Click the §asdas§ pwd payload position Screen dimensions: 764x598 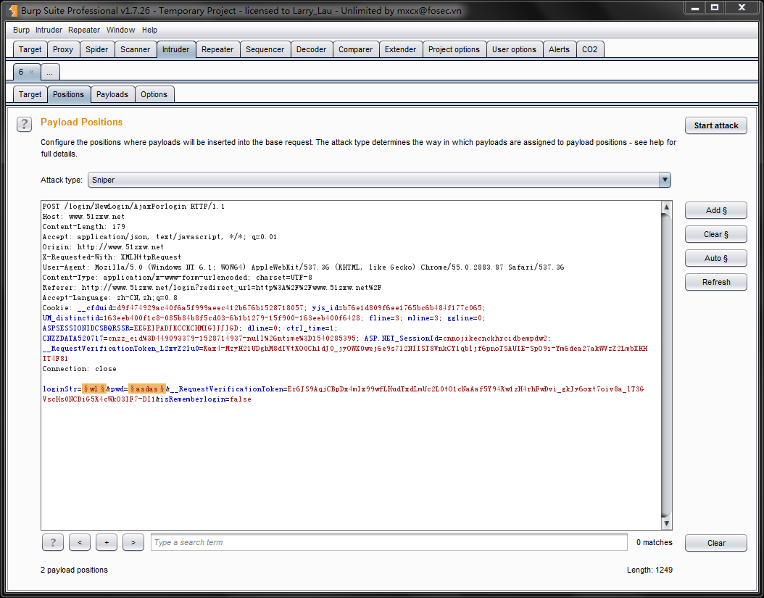(x=146, y=389)
